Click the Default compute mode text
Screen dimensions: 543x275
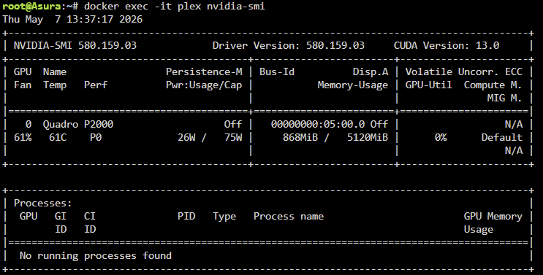coord(502,137)
